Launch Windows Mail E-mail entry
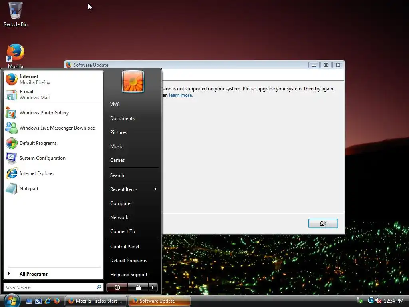The width and height of the screenshot is (409, 307). coord(54,94)
